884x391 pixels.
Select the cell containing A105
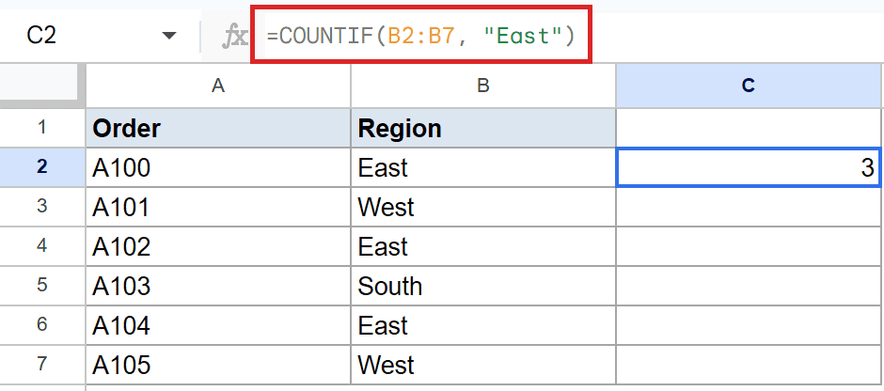pos(218,365)
